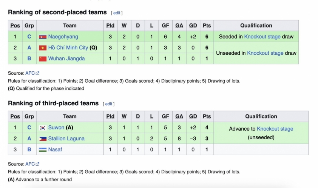Open the Suwon team link
Viewport: 318px width, 188px height.
point(56,128)
